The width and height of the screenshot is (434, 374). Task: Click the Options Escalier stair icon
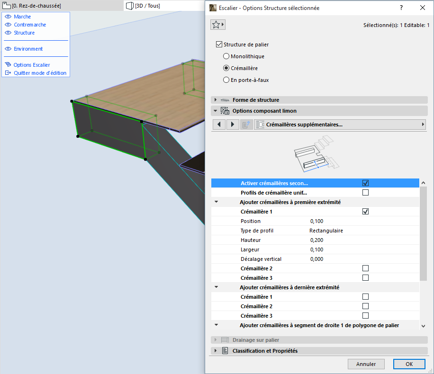point(8,65)
